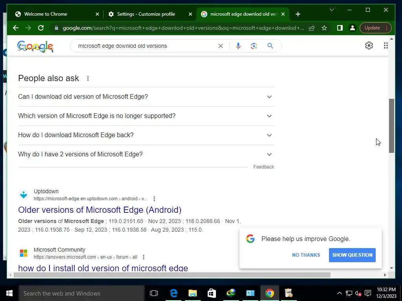Go back to the previous page
Image resolution: width=402 pixels, height=301 pixels.
pyautogui.click(x=16, y=28)
